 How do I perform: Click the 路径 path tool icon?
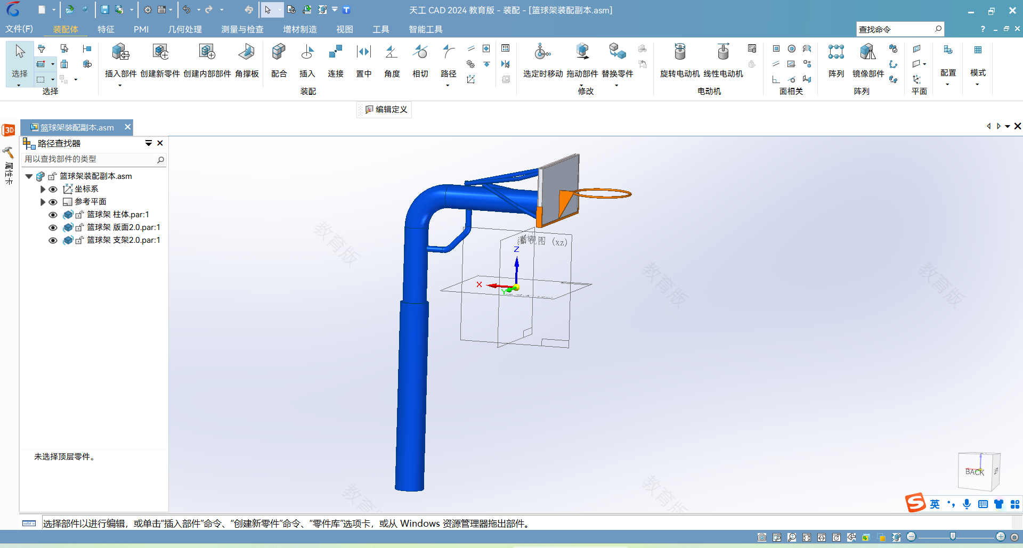449,52
